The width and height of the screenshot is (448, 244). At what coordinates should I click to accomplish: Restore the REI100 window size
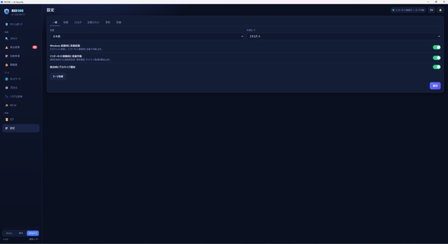click(436, 2)
